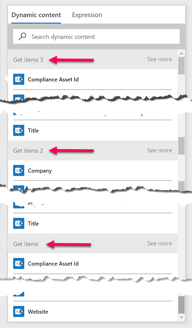Viewport: 192px width, 328px height.
Task: Switch to the Expression tab
Action: [x=87, y=15]
